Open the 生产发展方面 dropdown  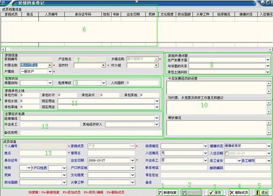tap(268, 60)
